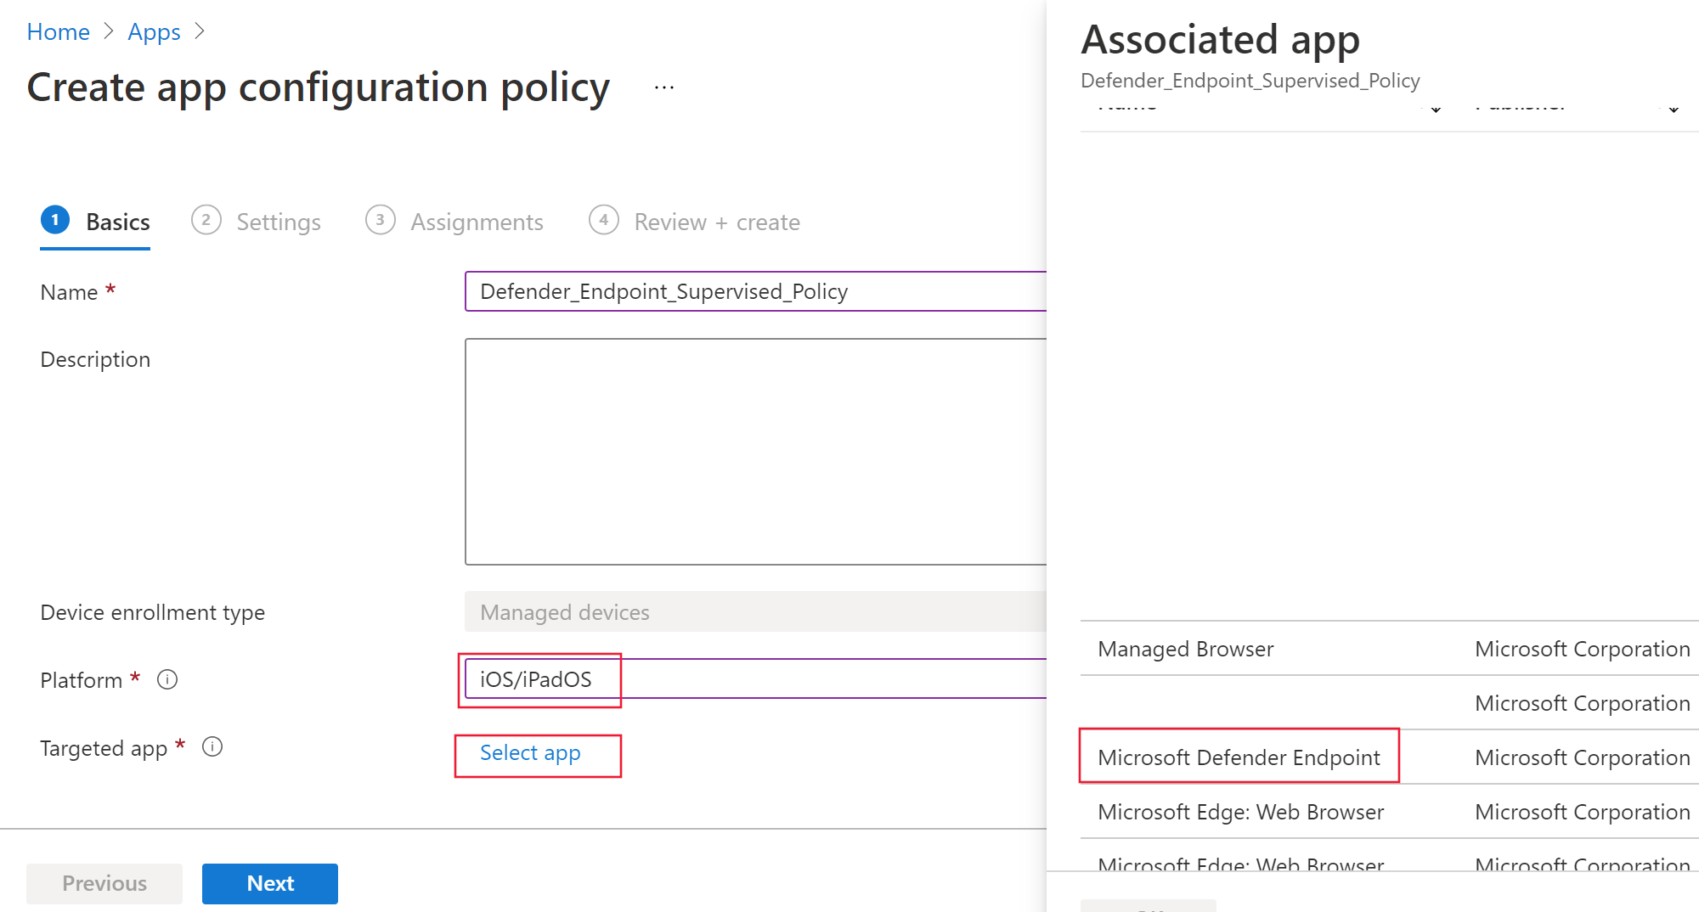Click Microsoft Corporation publisher in Managed Browser row
1699x912 pixels.
point(1582,649)
